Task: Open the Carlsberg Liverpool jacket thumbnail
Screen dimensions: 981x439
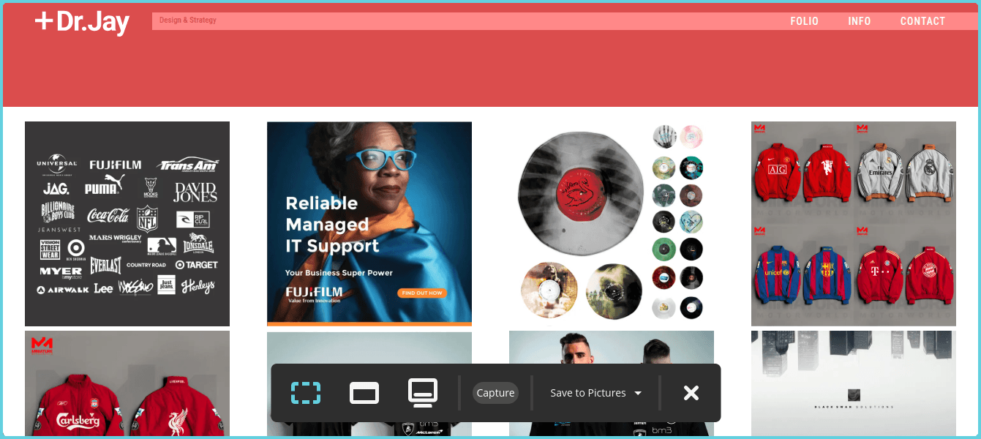Action: (x=127, y=383)
